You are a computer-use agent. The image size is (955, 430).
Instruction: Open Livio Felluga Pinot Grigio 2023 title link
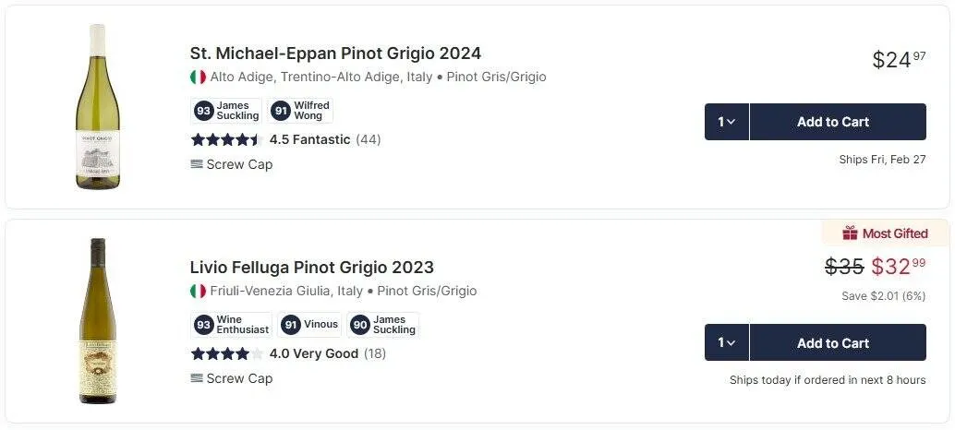311,268
